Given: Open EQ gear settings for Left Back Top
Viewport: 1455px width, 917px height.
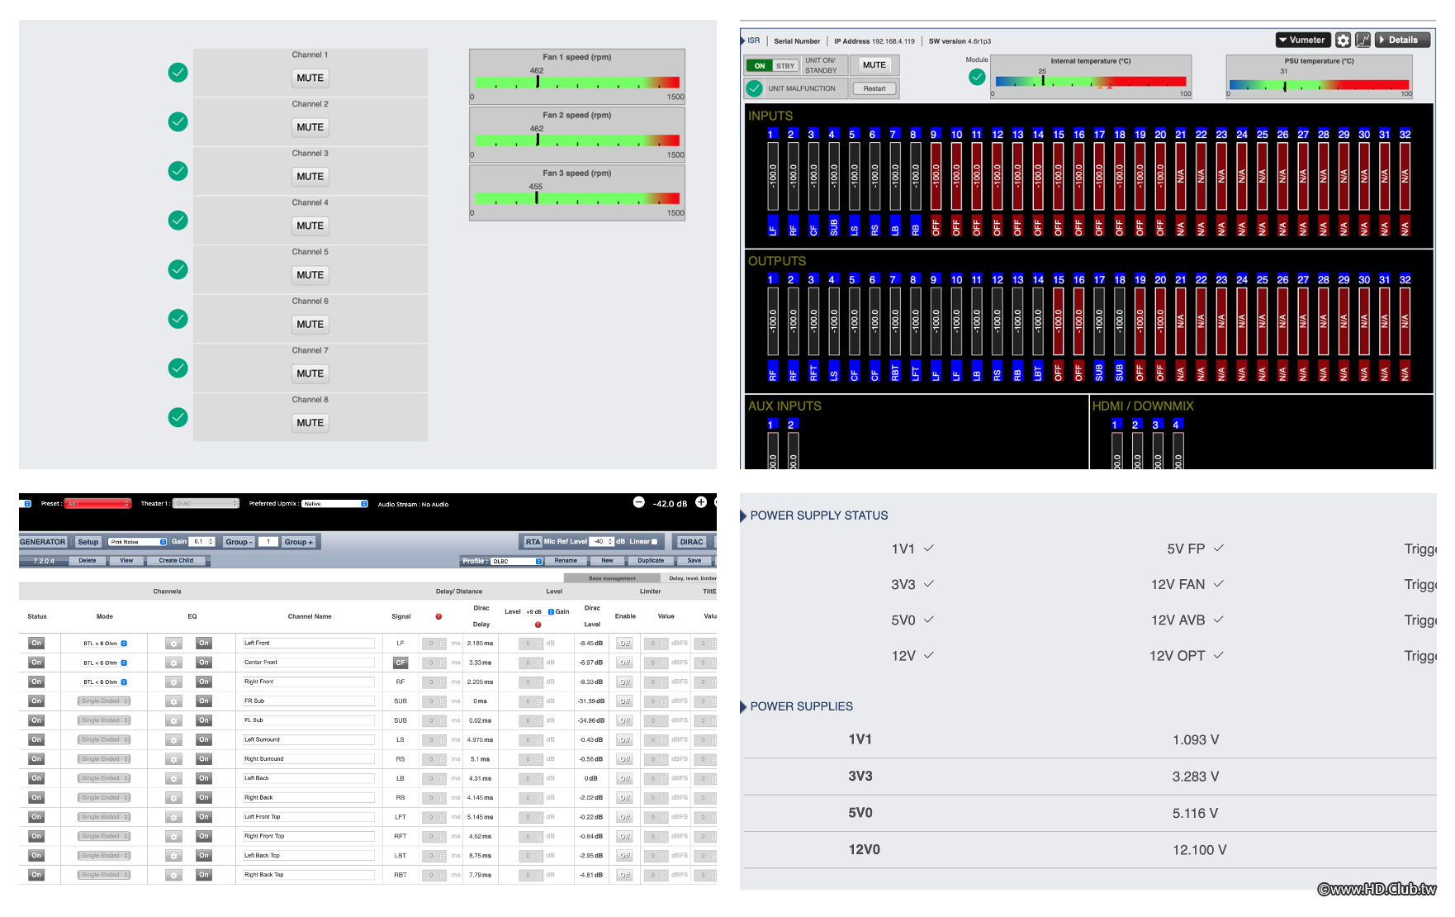Looking at the screenshot, I should 173,855.
